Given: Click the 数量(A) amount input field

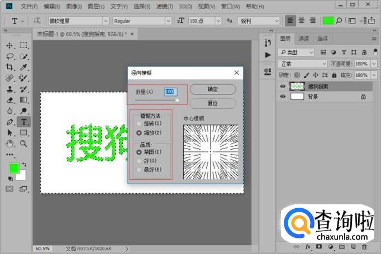Looking at the screenshot, I should tap(170, 91).
